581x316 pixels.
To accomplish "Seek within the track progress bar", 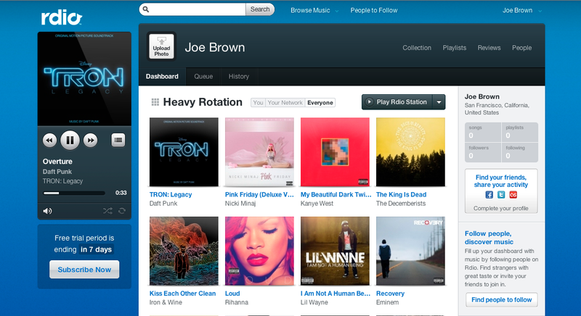I will (x=74, y=193).
